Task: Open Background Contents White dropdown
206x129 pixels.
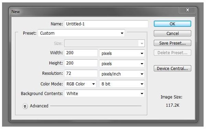Action: click(105, 93)
